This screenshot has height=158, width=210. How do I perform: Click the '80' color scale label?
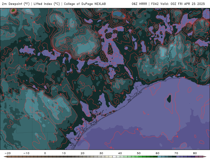click(x=195, y=153)
